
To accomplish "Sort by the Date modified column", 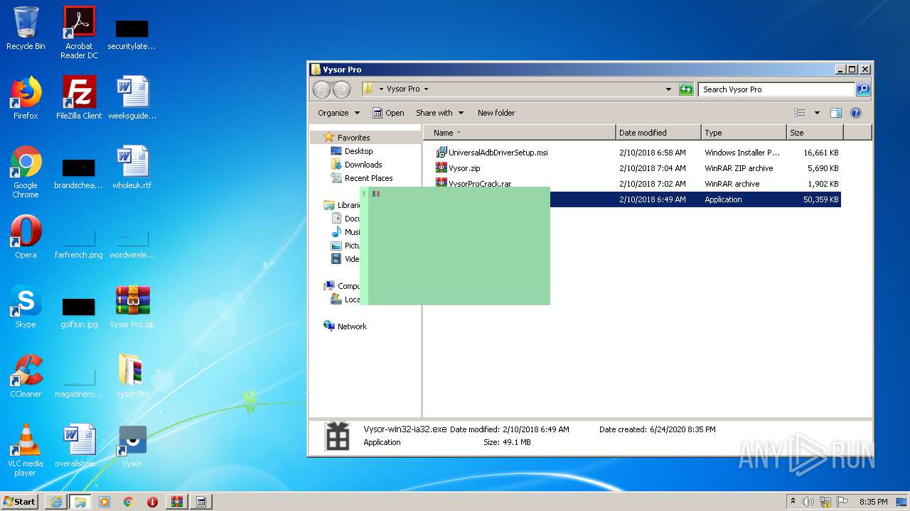I will pos(658,133).
